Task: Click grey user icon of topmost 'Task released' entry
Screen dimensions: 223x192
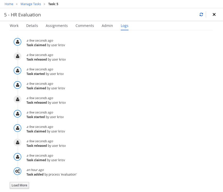Action: pyautogui.click(x=17, y=56)
